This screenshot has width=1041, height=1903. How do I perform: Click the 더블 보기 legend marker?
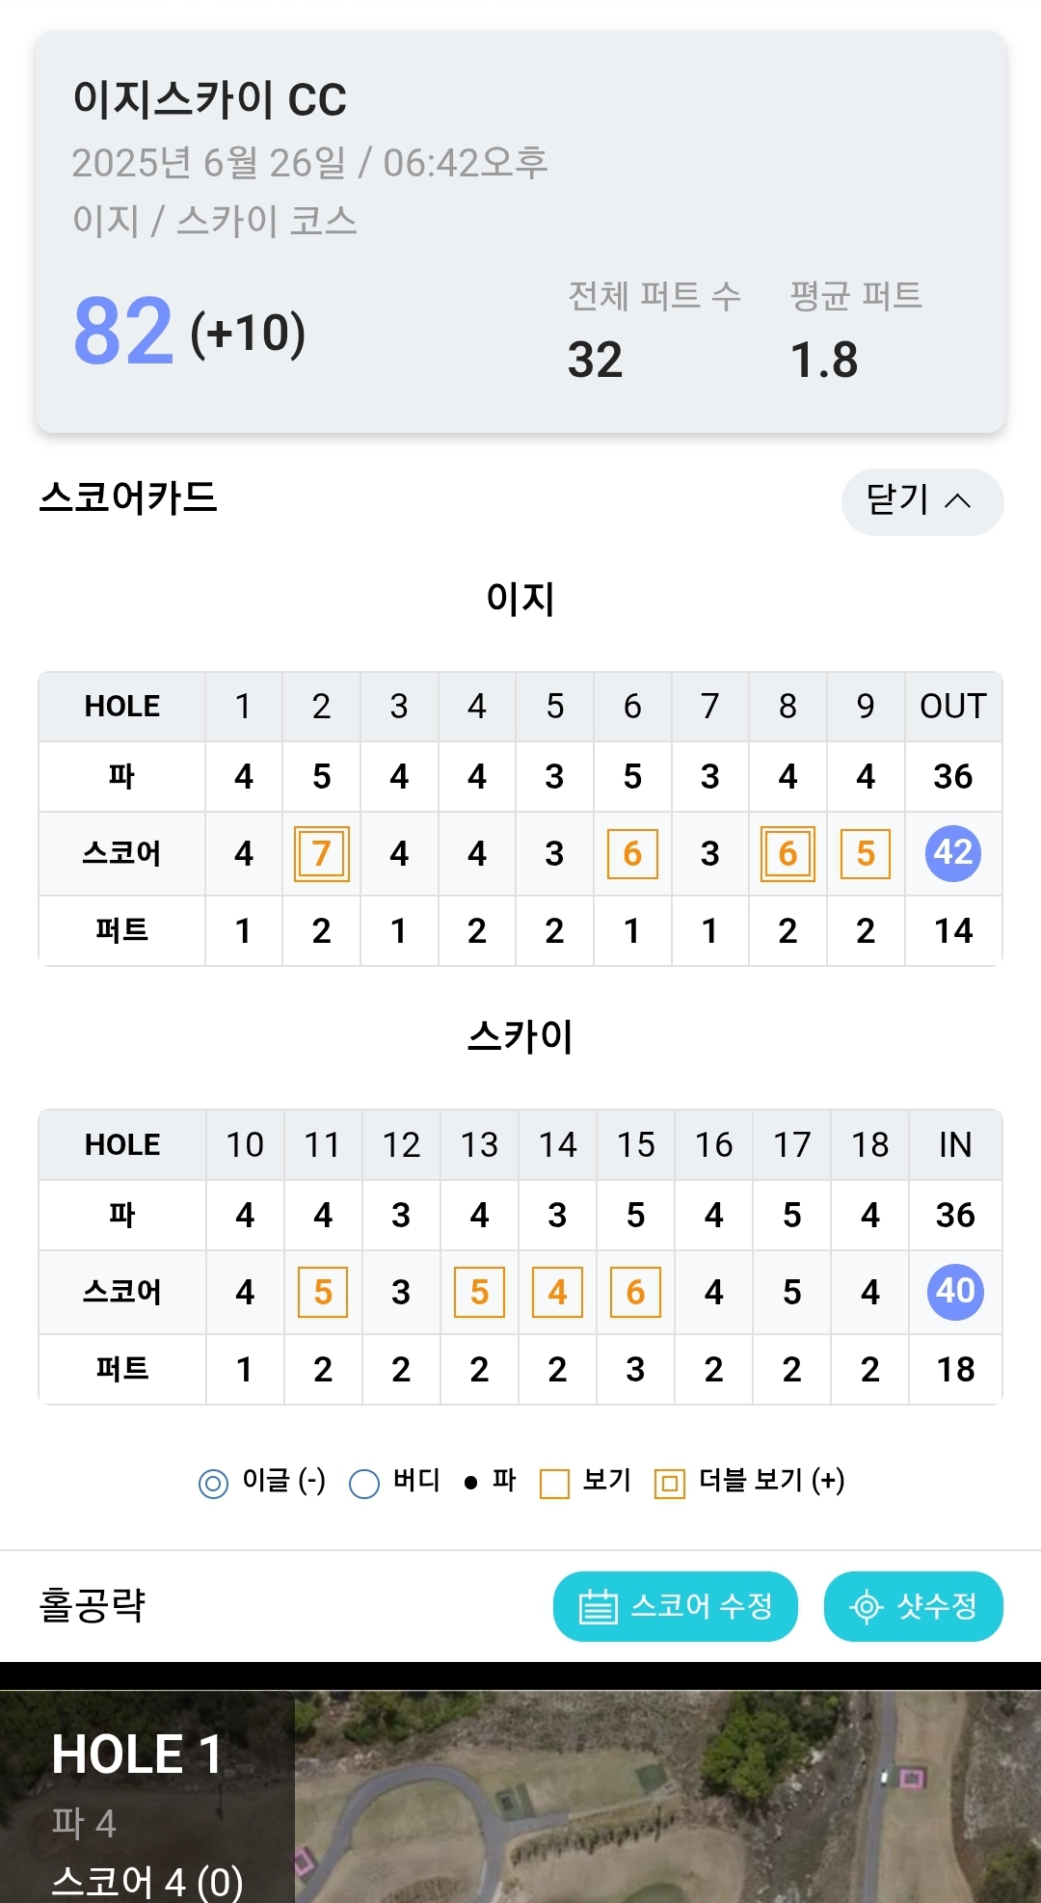coord(669,1484)
